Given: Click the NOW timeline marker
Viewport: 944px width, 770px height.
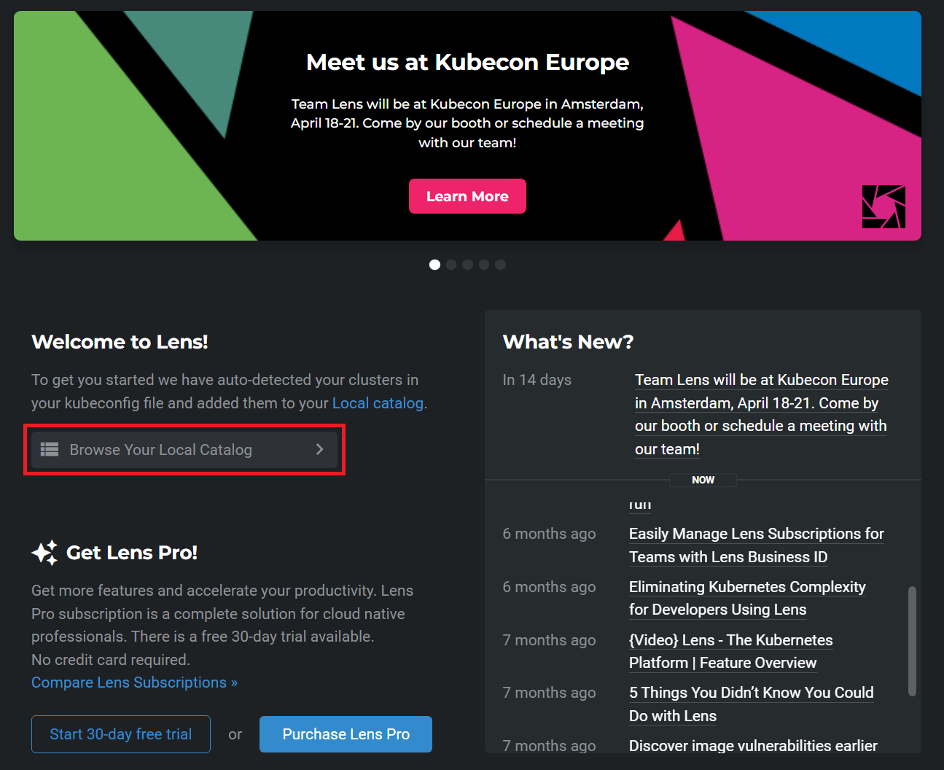Looking at the screenshot, I should pos(703,480).
